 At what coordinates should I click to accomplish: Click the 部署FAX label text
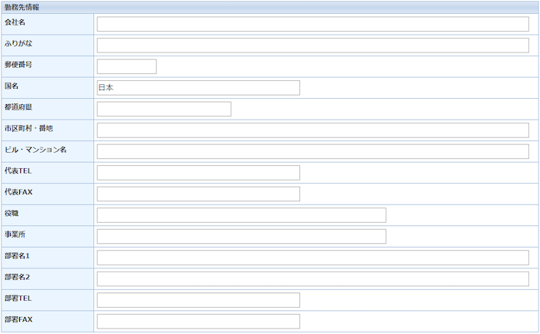[x=18, y=319]
